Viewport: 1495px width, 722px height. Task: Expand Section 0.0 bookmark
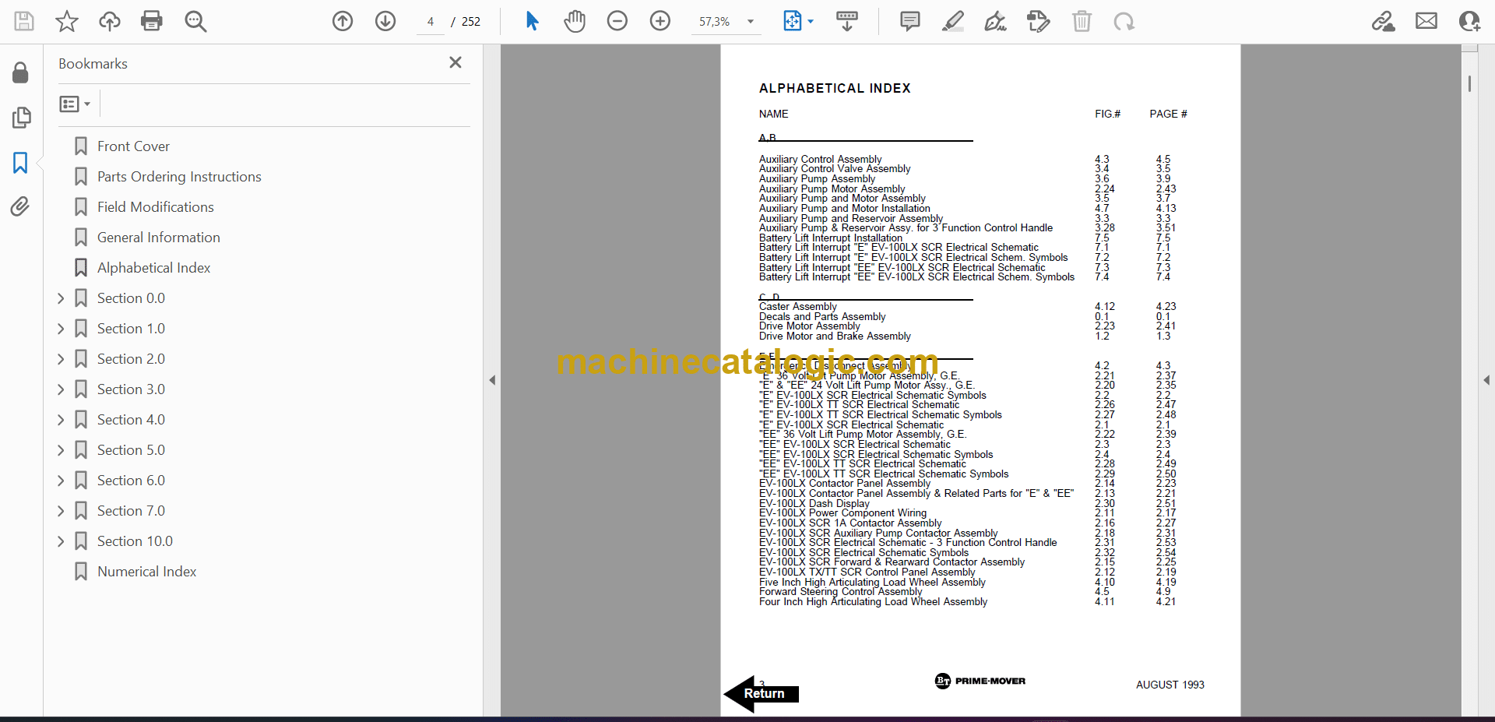point(61,298)
